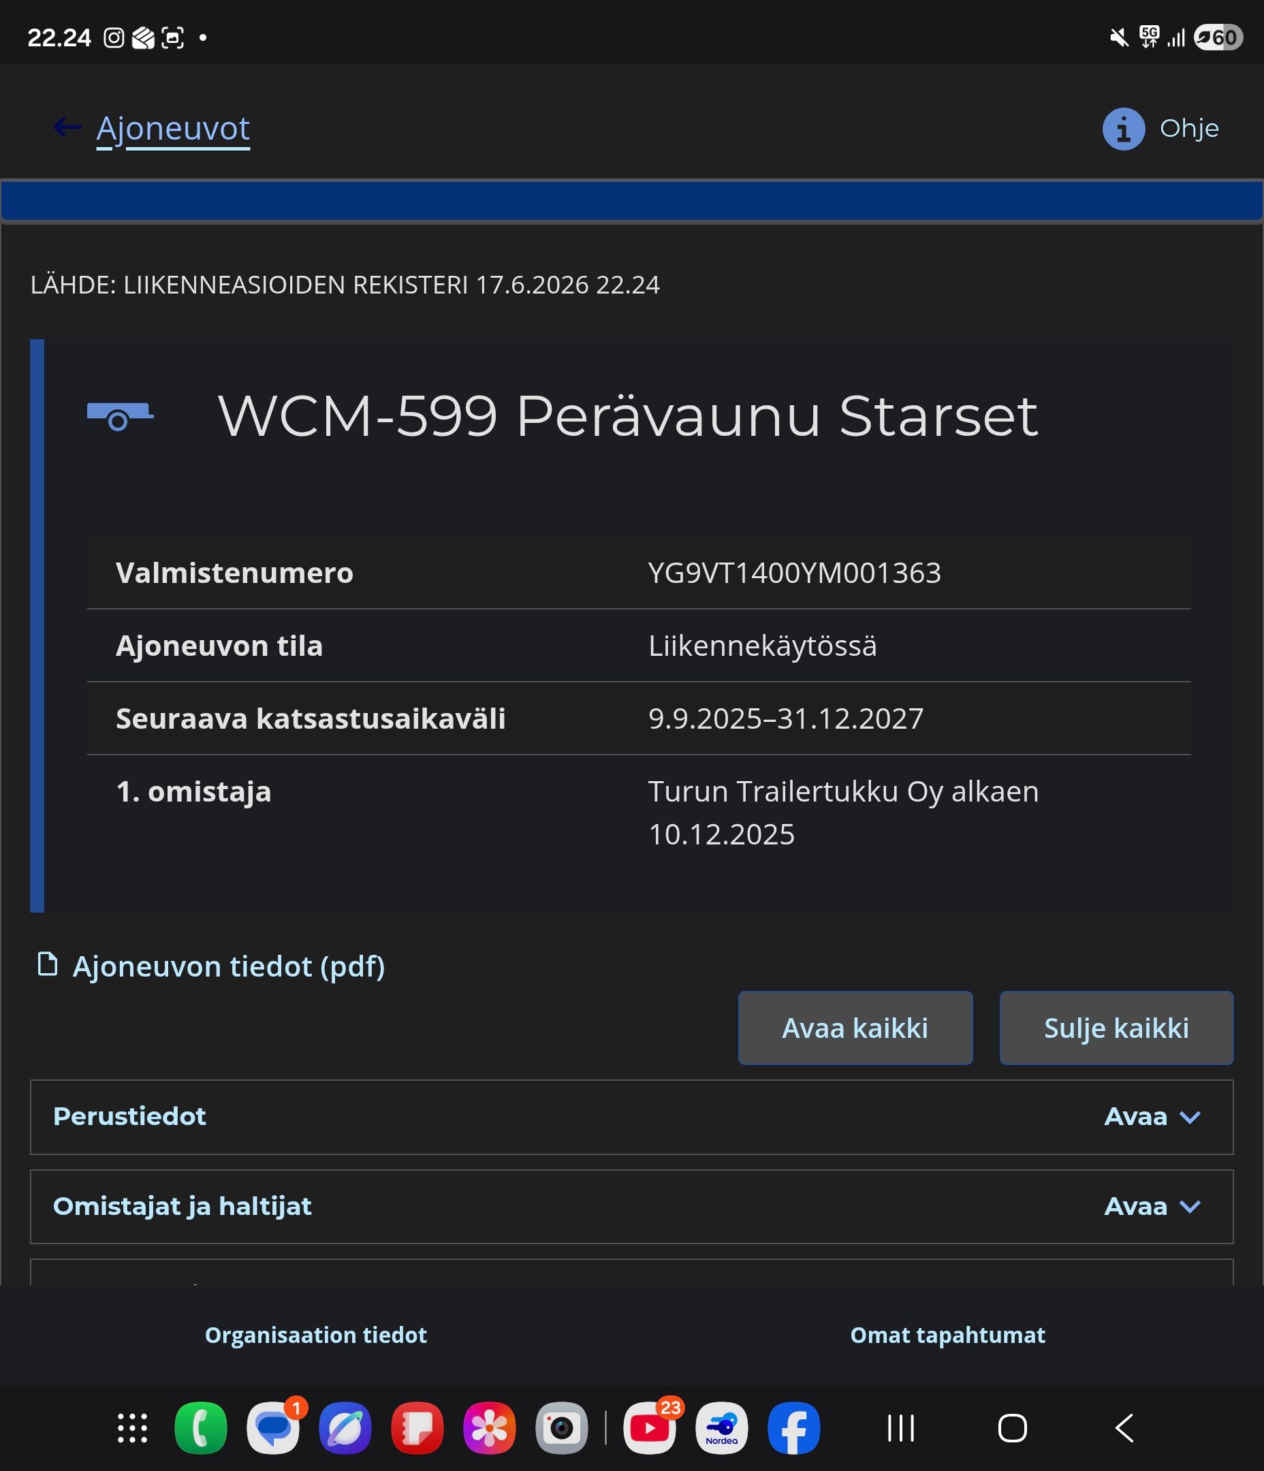The image size is (1264, 1471).
Task: Click the PDF document icon
Action: click(47, 964)
